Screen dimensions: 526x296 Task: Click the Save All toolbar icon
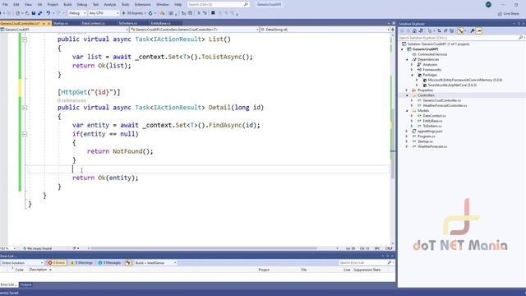pyautogui.click(x=40, y=13)
